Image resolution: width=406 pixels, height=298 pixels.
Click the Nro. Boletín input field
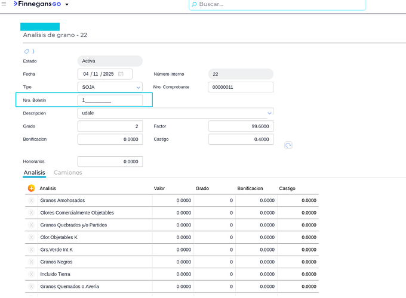(110, 100)
